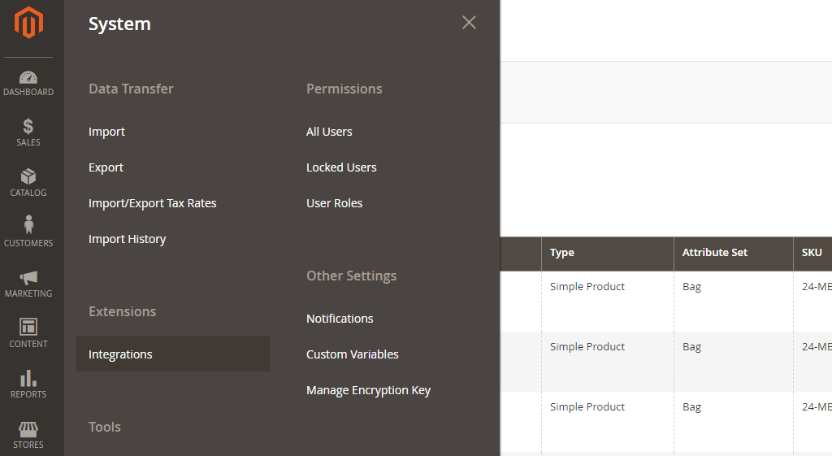Screen dimensions: 832x456
Task: Open All Users permissions page
Action: [329, 132]
